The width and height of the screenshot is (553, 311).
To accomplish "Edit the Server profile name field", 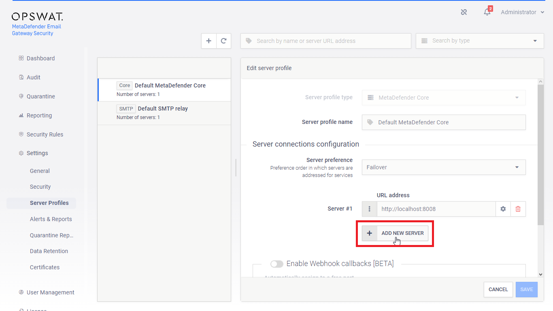I will pyautogui.click(x=444, y=122).
